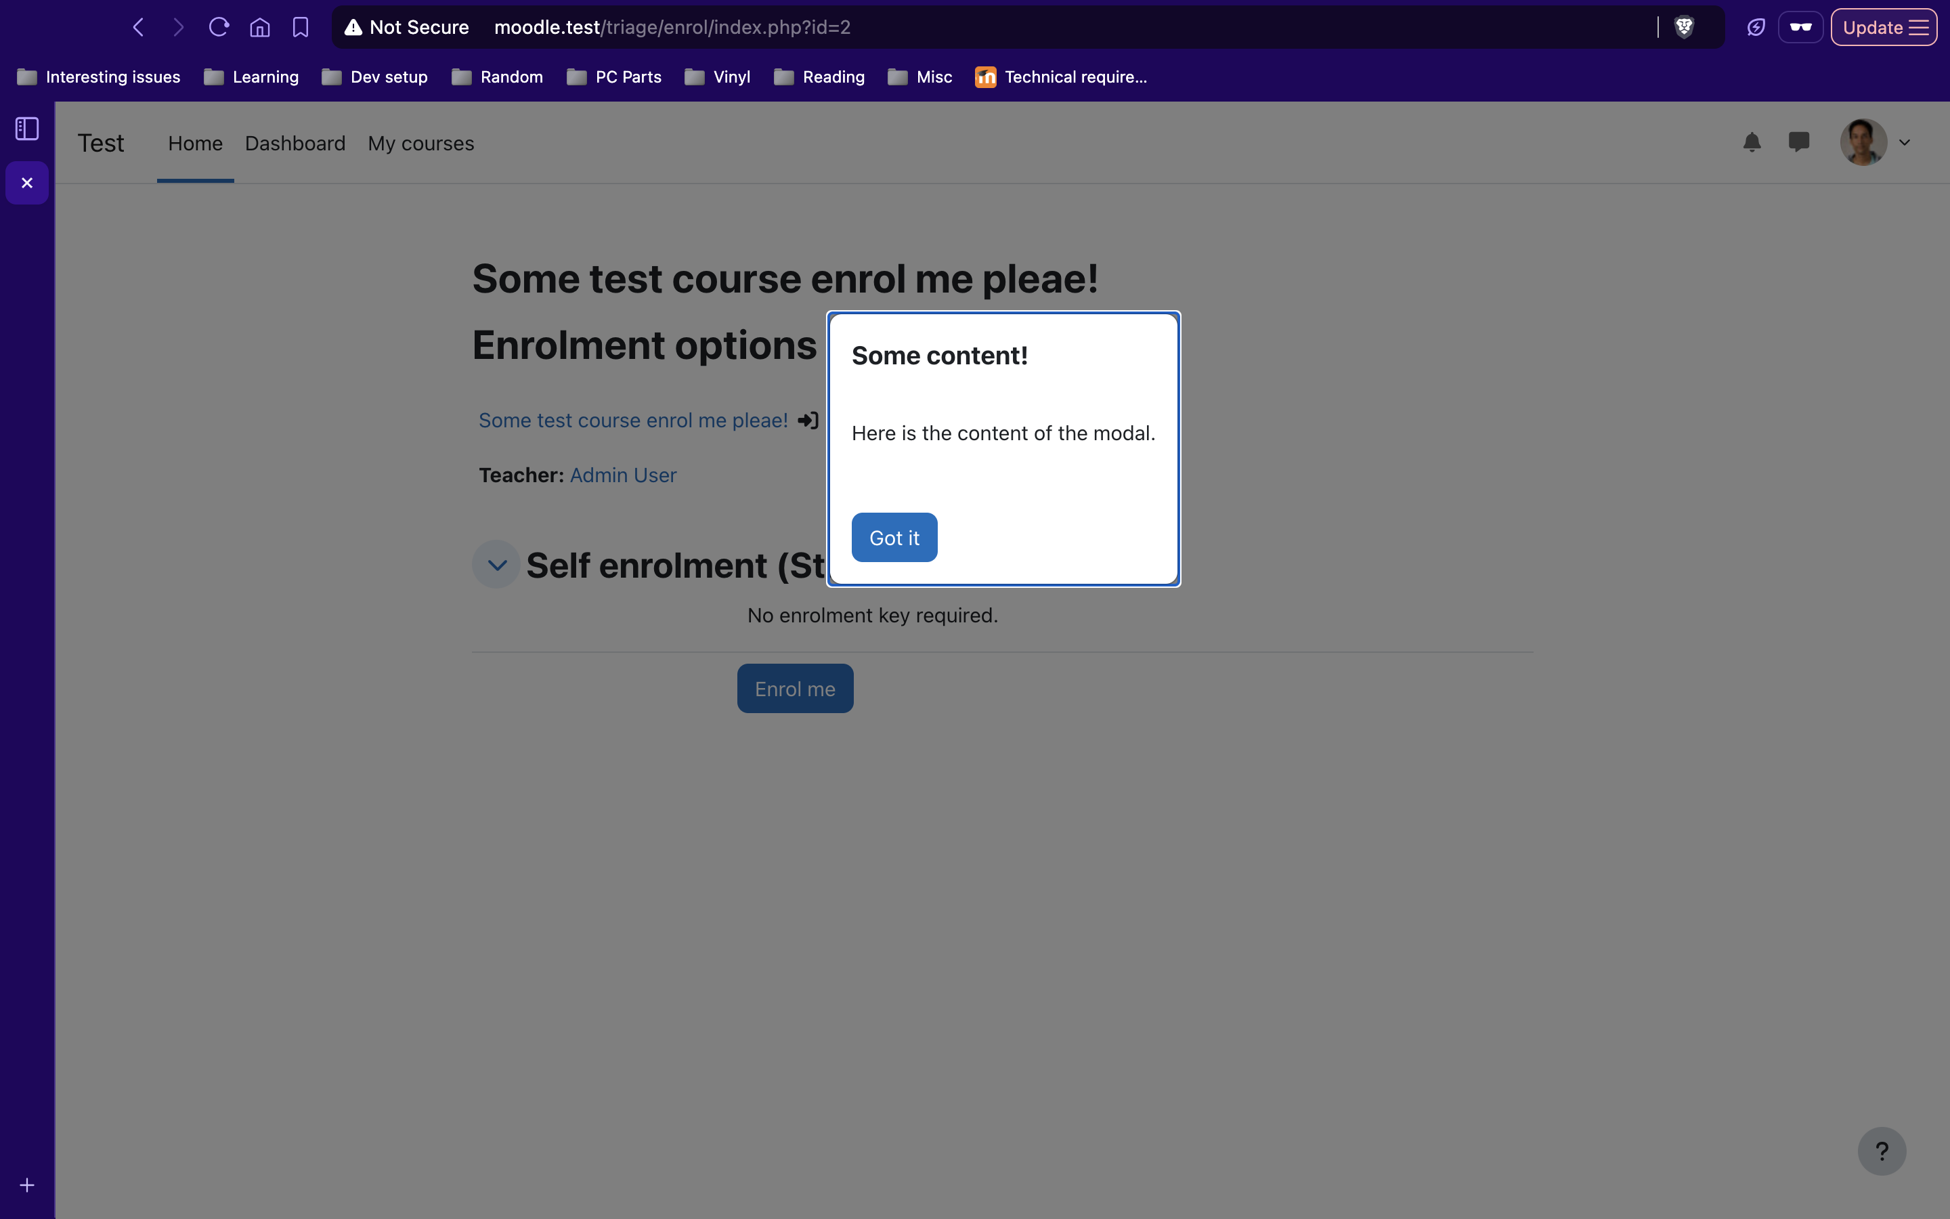The height and width of the screenshot is (1219, 1950).
Task: Click the lightning bolt icon by the address bar
Action: tap(1756, 27)
